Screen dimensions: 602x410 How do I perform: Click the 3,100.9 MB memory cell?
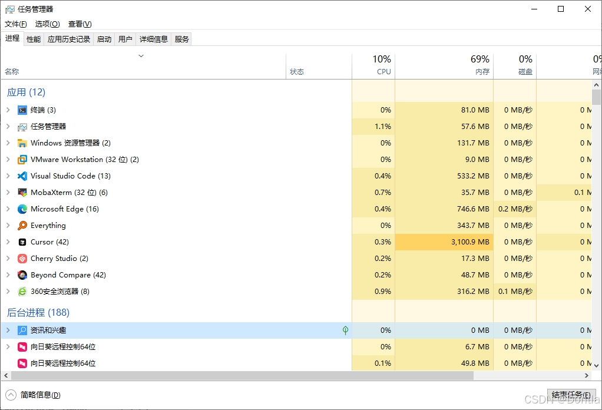pyautogui.click(x=444, y=242)
